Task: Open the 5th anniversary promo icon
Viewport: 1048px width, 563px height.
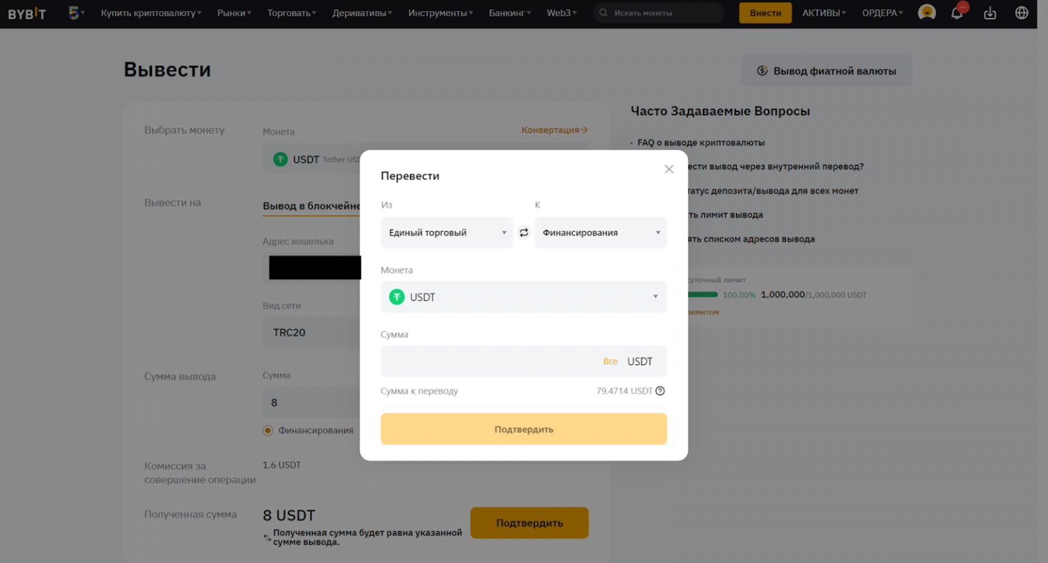Action: point(72,12)
